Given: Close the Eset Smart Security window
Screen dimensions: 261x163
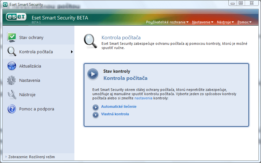Looking at the screenshot, I should [x=252, y=3].
